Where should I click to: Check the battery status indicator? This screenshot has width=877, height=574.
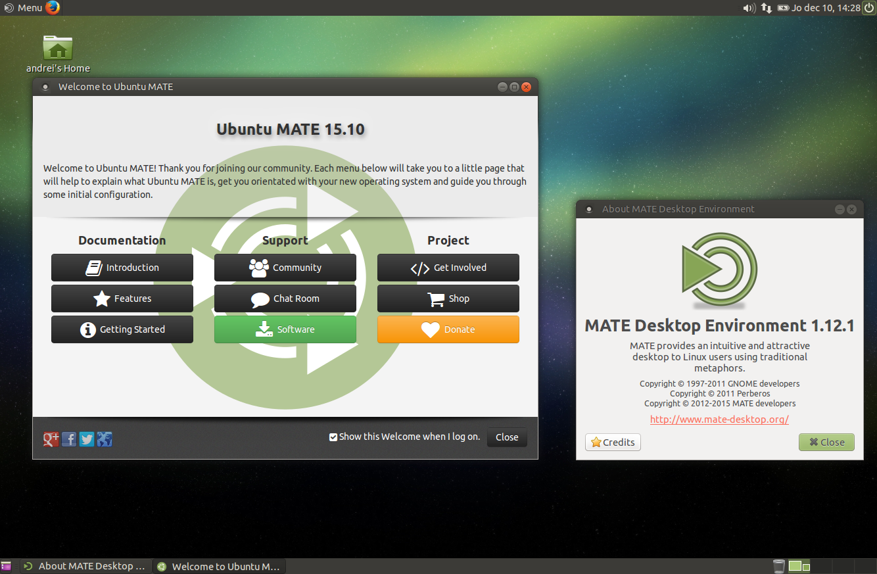tap(783, 8)
